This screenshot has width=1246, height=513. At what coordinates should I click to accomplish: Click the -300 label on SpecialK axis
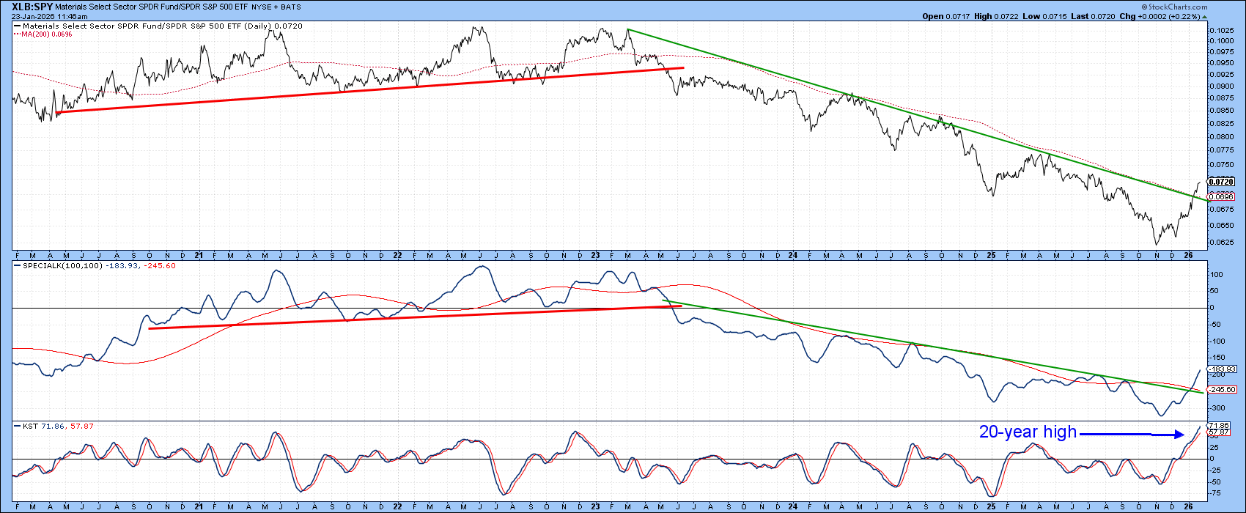(x=1217, y=407)
